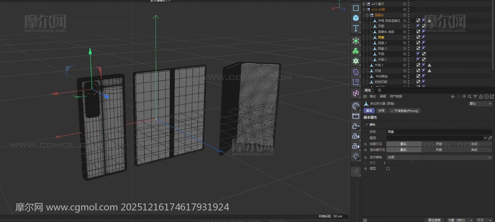Click the search icon in attributes panel

click(469, 97)
